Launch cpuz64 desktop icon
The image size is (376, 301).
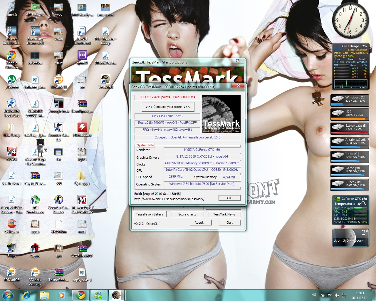click(82, 58)
